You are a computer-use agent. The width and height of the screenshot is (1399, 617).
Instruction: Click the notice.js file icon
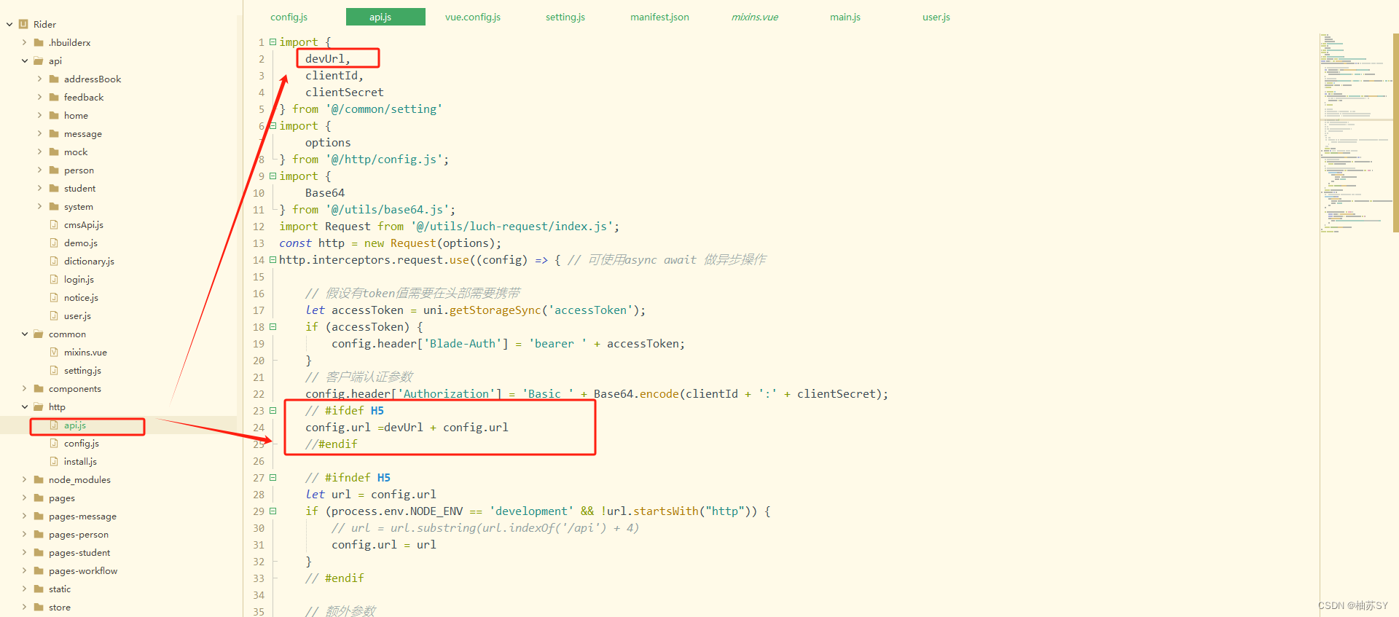[x=54, y=298]
